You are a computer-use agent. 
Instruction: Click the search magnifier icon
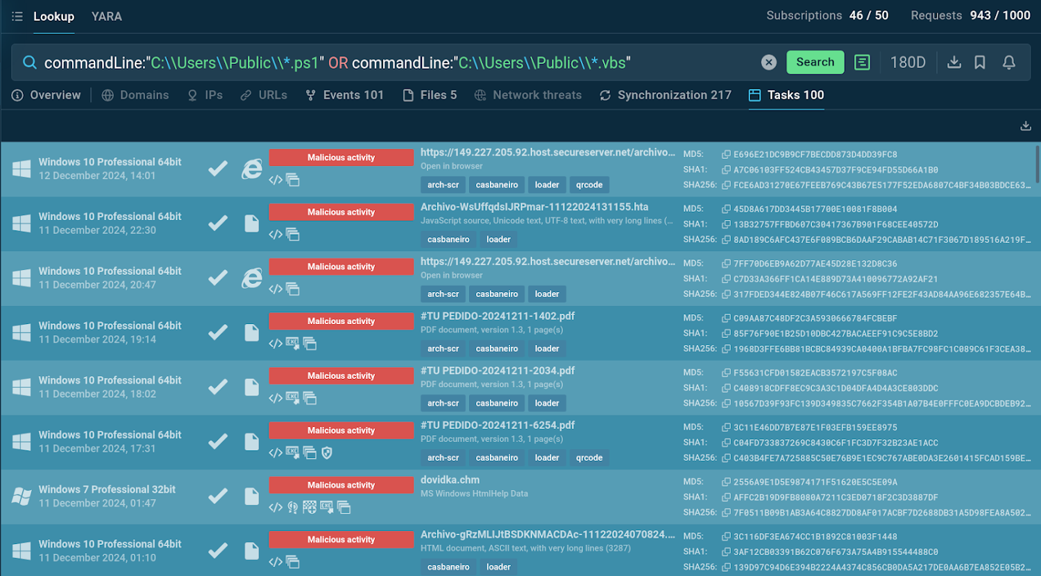30,62
